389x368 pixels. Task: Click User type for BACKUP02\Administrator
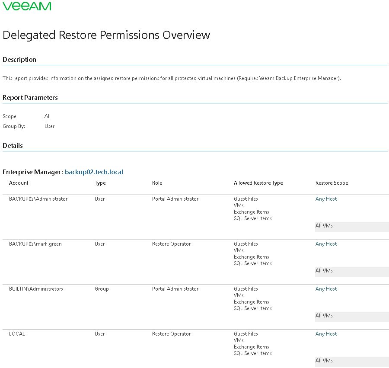pos(99,199)
